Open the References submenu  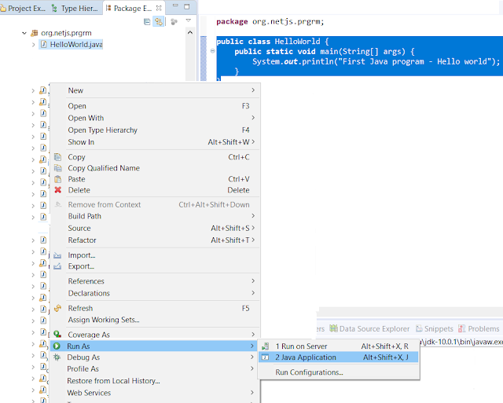point(155,281)
